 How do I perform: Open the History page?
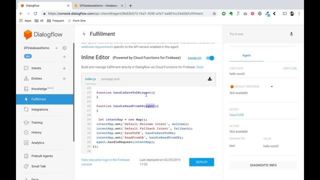36,132
